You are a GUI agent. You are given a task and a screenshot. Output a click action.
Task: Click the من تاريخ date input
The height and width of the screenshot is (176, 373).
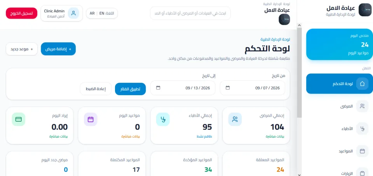[253, 88]
